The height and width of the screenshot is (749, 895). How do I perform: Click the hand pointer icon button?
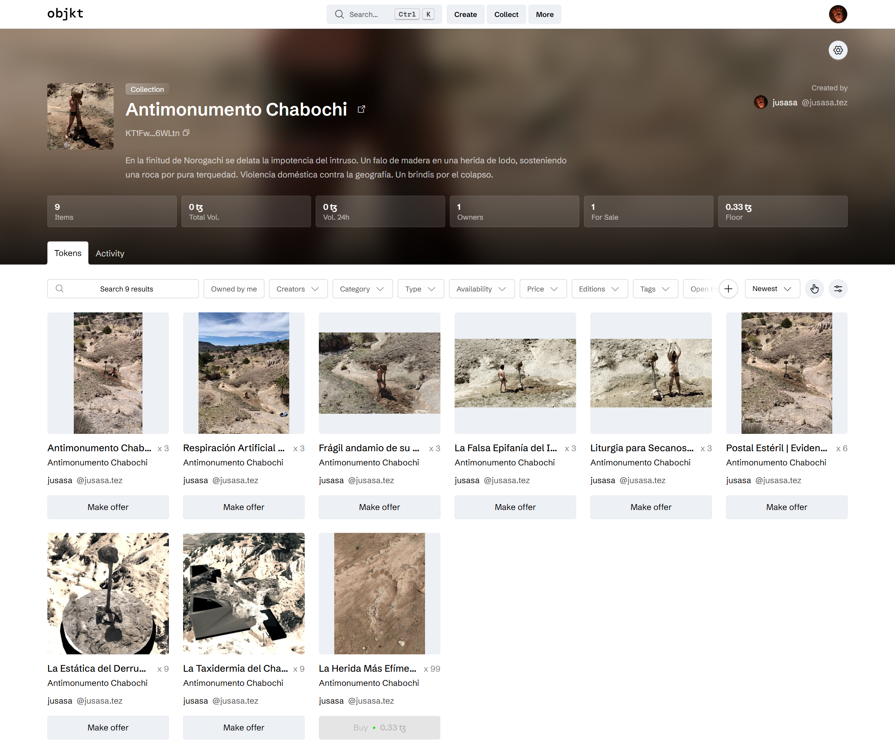pyautogui.click(x=814, y=289)
